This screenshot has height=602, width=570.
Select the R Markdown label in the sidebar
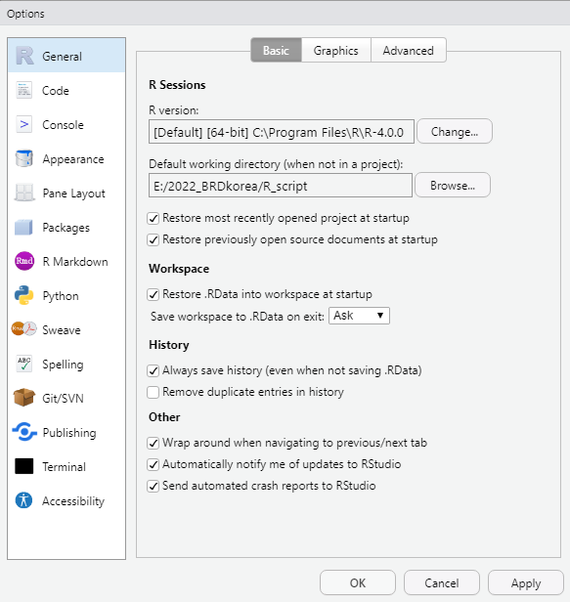(75, 262)
